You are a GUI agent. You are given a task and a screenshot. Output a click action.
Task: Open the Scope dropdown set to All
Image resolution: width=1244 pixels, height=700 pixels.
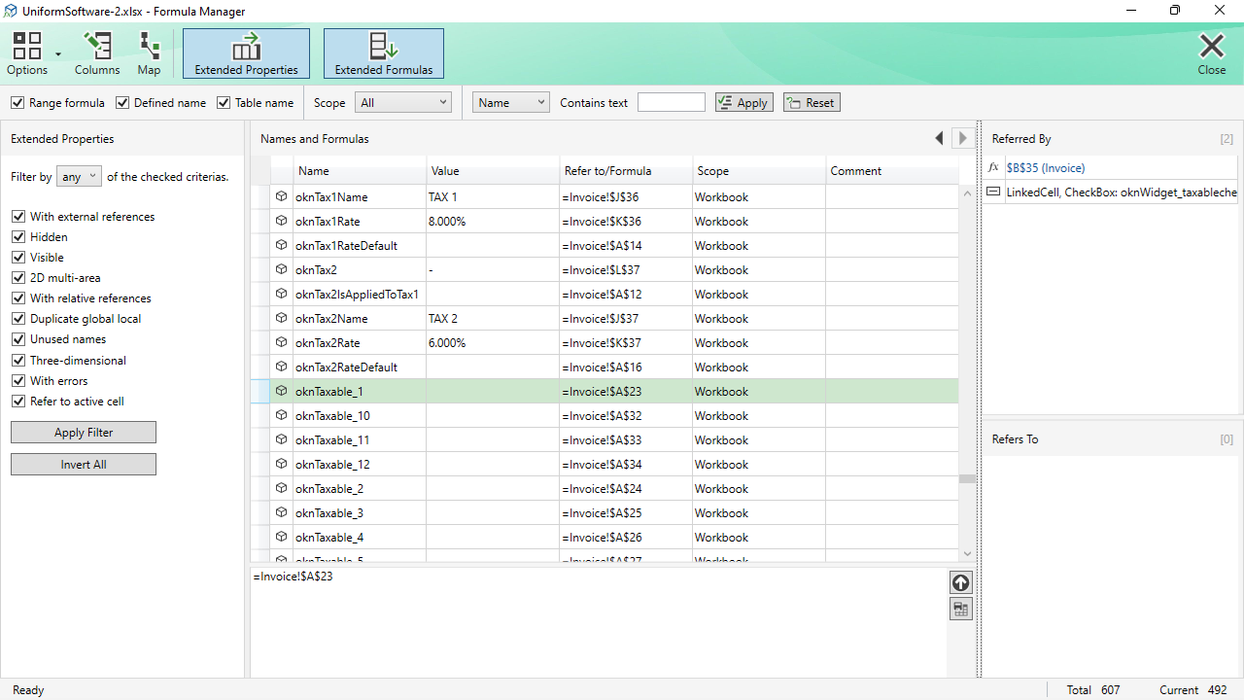(x=403, y=102)
